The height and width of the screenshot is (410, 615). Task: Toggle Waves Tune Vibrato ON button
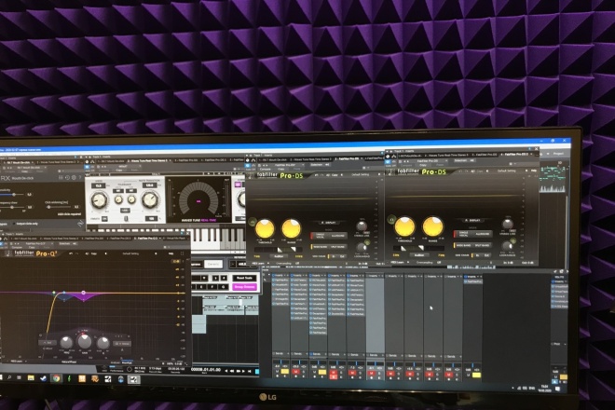(104, 218)
